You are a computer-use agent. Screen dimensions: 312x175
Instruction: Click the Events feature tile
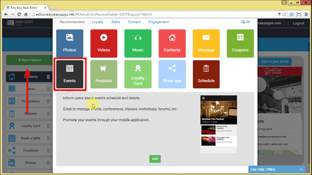(69, 74)
